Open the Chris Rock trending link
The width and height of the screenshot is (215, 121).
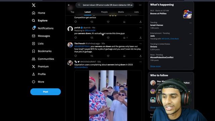pos(174,39)
